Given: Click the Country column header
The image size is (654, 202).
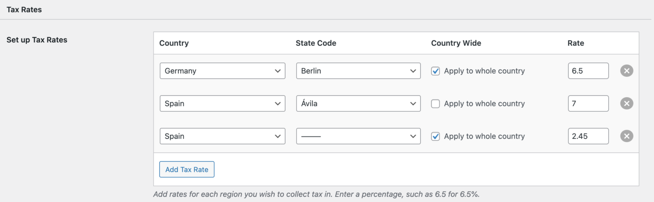Looking at the screenshot, I should tap(174, 43).
